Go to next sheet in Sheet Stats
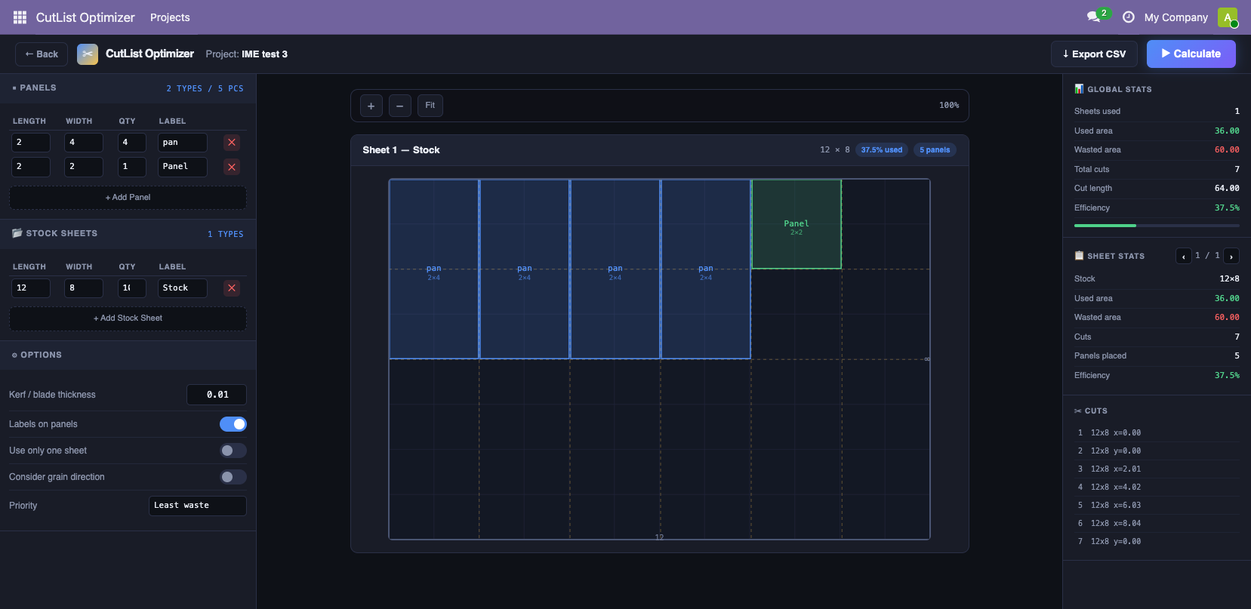1251x609 pixels. 1231,256
